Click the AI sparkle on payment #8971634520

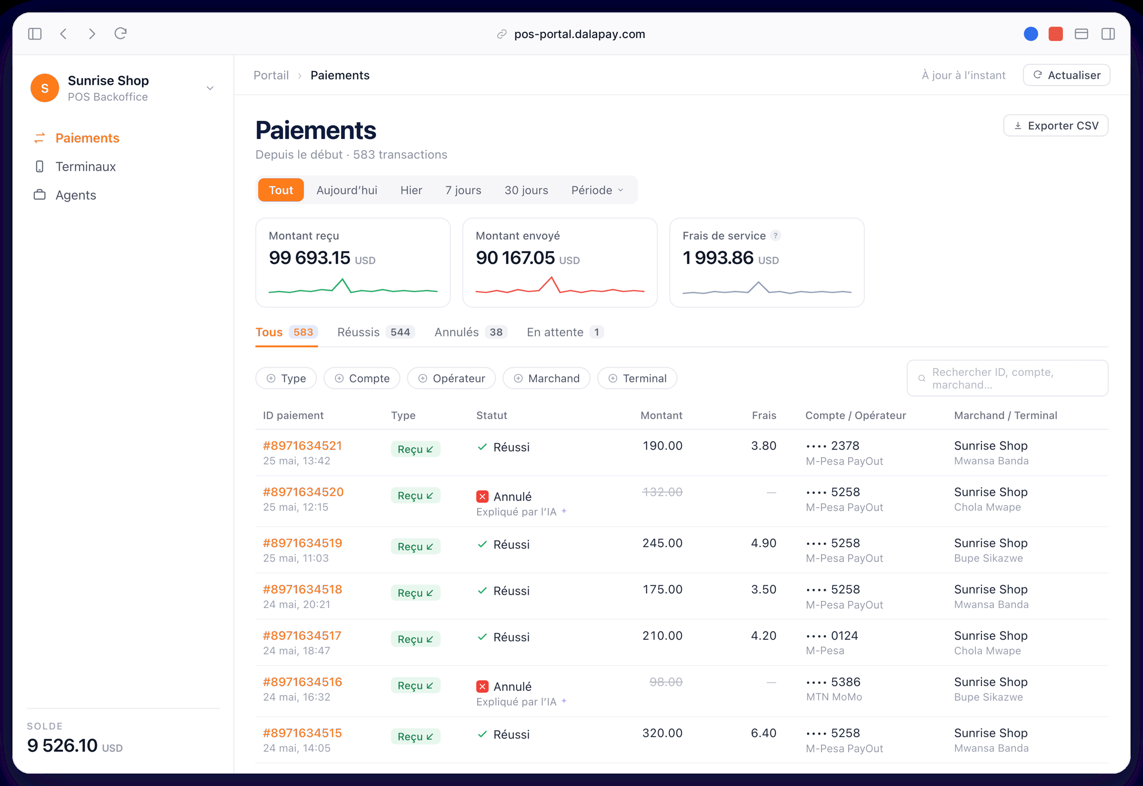click(x=564, y=511)
